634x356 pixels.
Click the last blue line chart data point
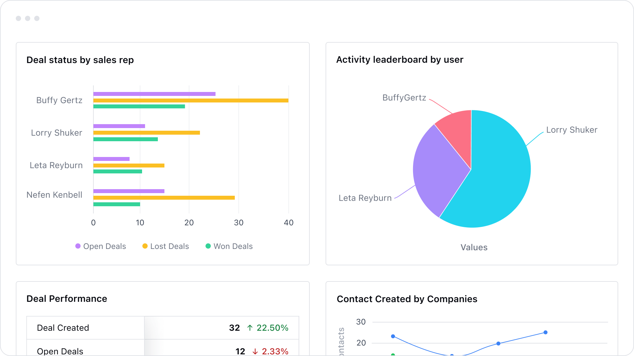[x=546, y=332]
